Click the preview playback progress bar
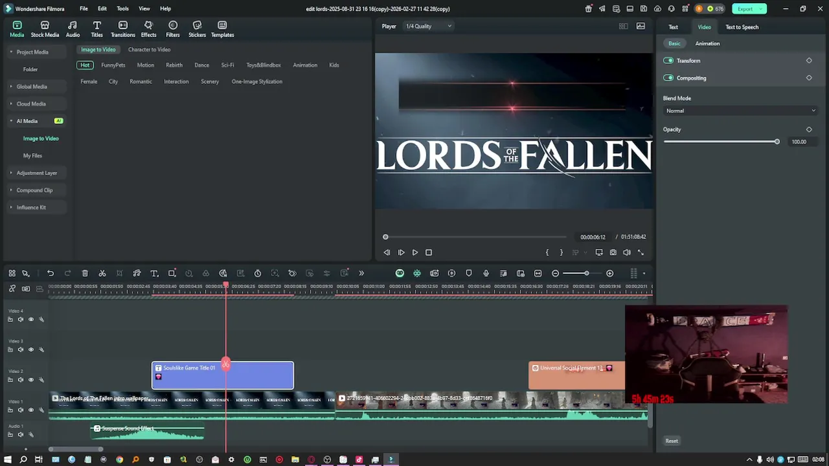This screenshot has height=466, width=829. point(476,237)
